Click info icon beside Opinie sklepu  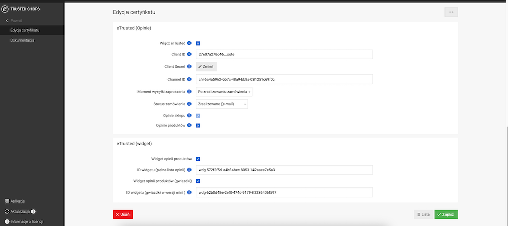pyautogui.click(x=189, y=115)
